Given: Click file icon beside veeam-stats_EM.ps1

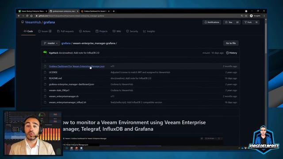Looking at the screenshot, I should [45, 90].
